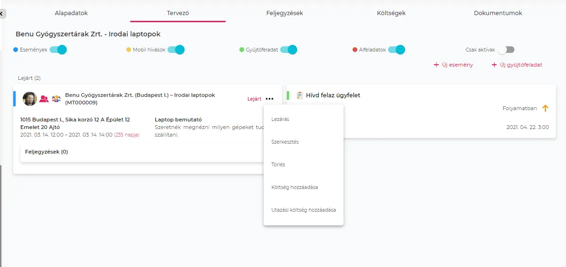The image size is (566, 267).
Task: Disable the Mobil hívások toggle
Action: coord(176,50)
